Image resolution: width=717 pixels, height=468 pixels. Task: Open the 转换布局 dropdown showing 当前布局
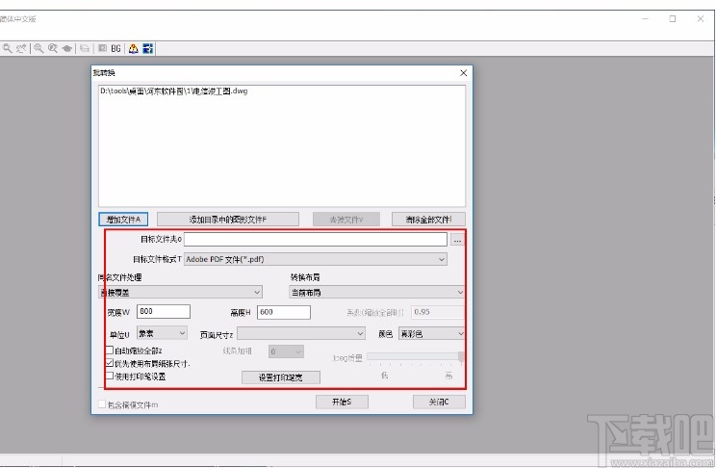(x=377, y=292)
